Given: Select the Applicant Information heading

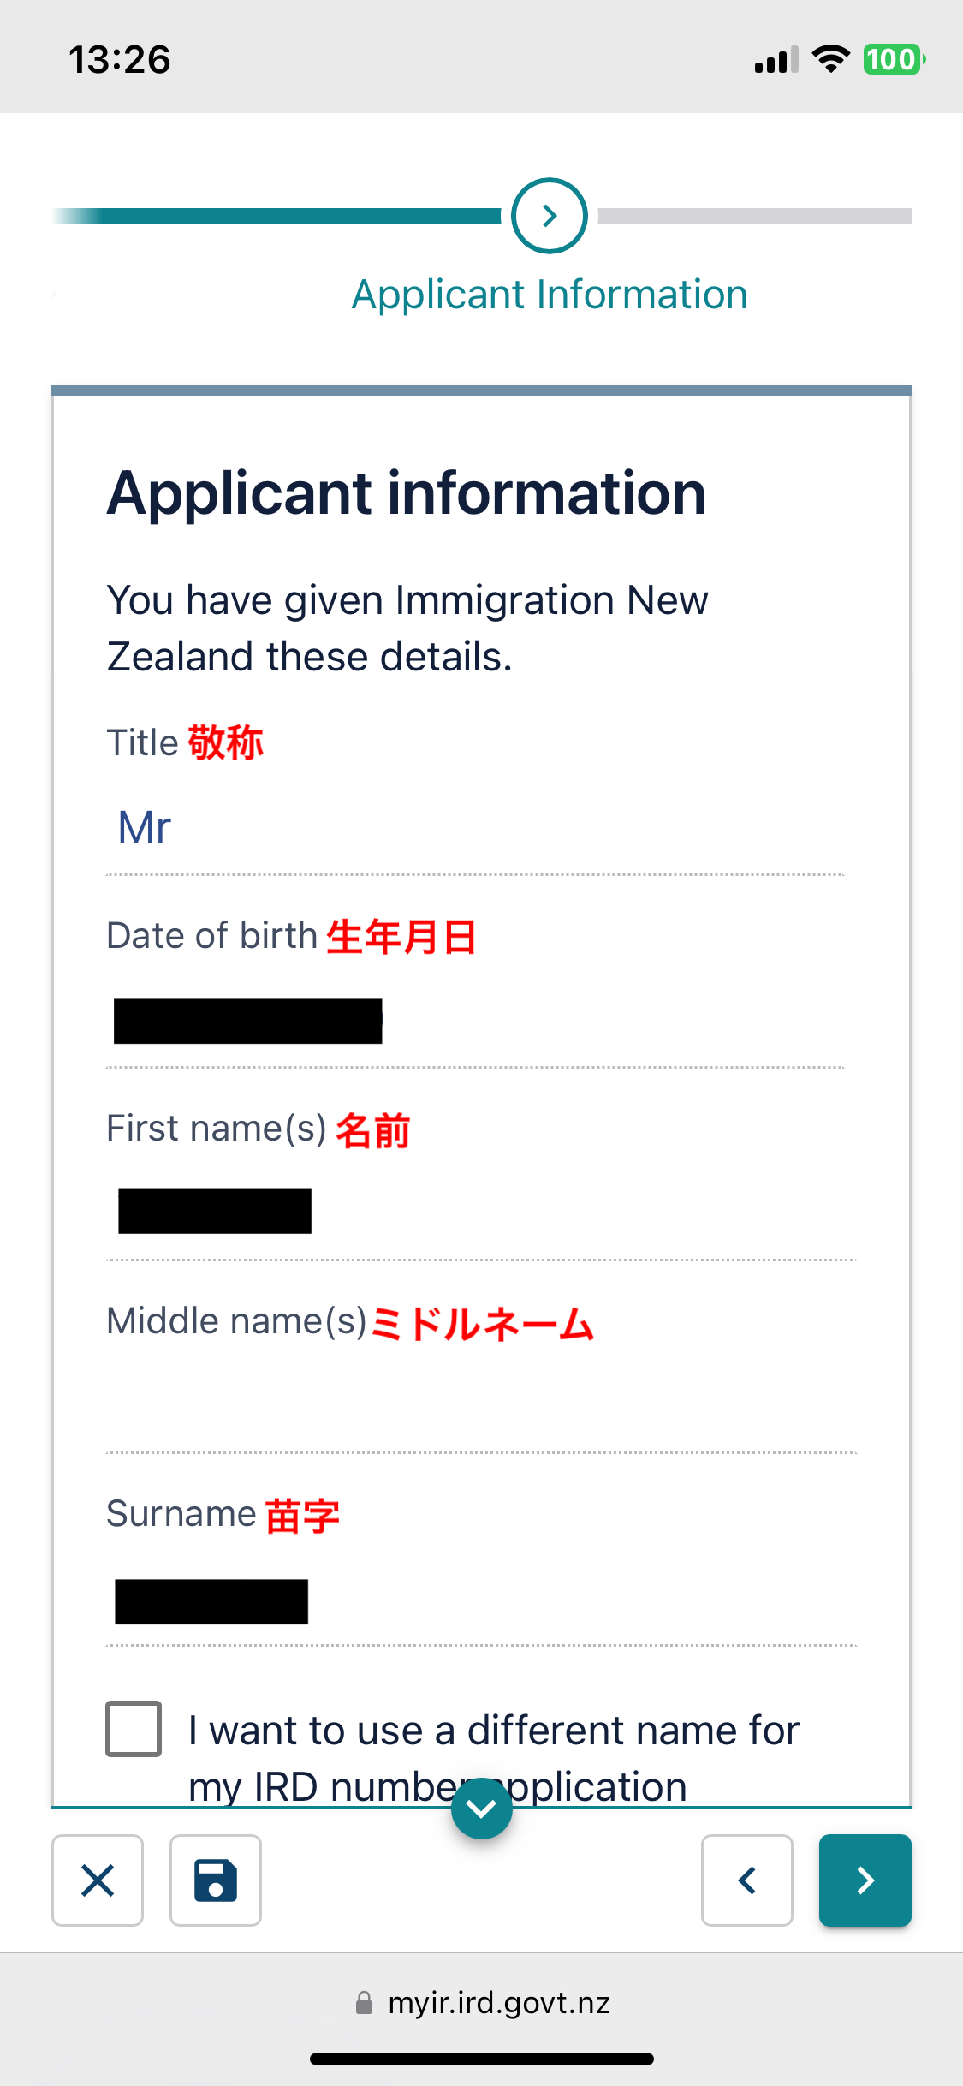Looking at the screenshot, I should (x=550, y=294).
